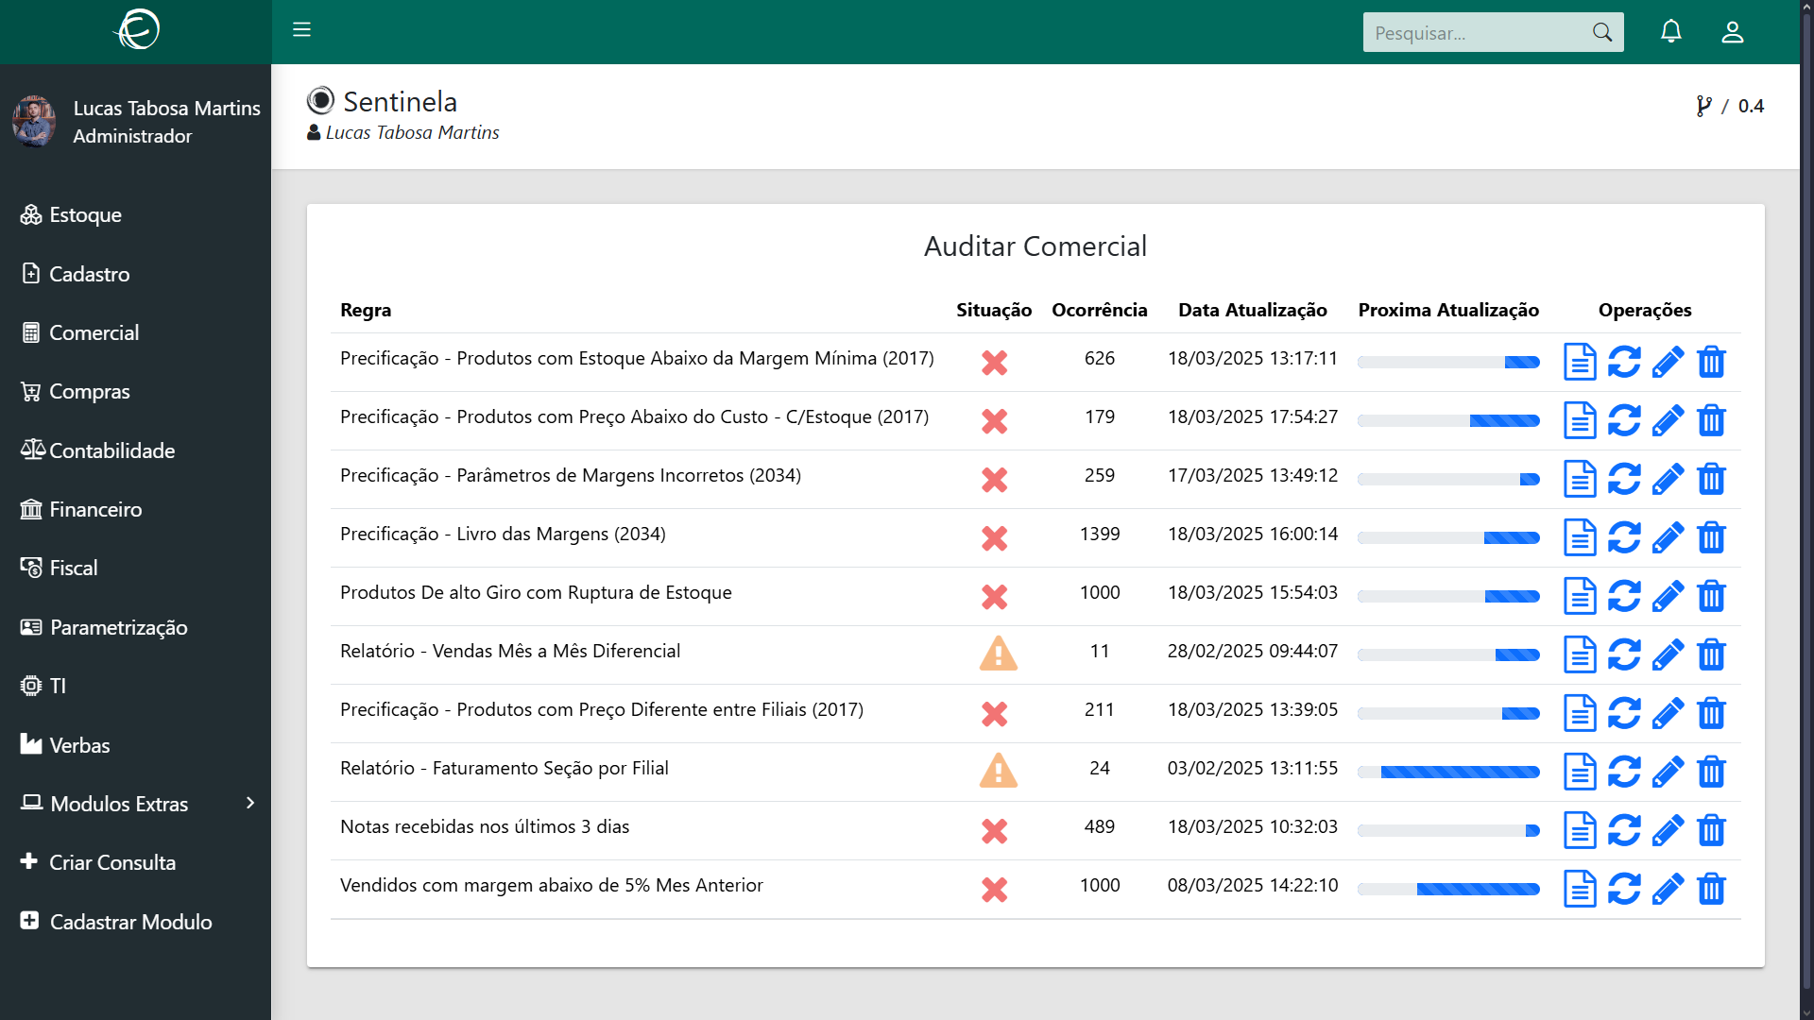Open the Estoque menu item
This screenshot has height=1020, width=1814.
tap(85, 215)
